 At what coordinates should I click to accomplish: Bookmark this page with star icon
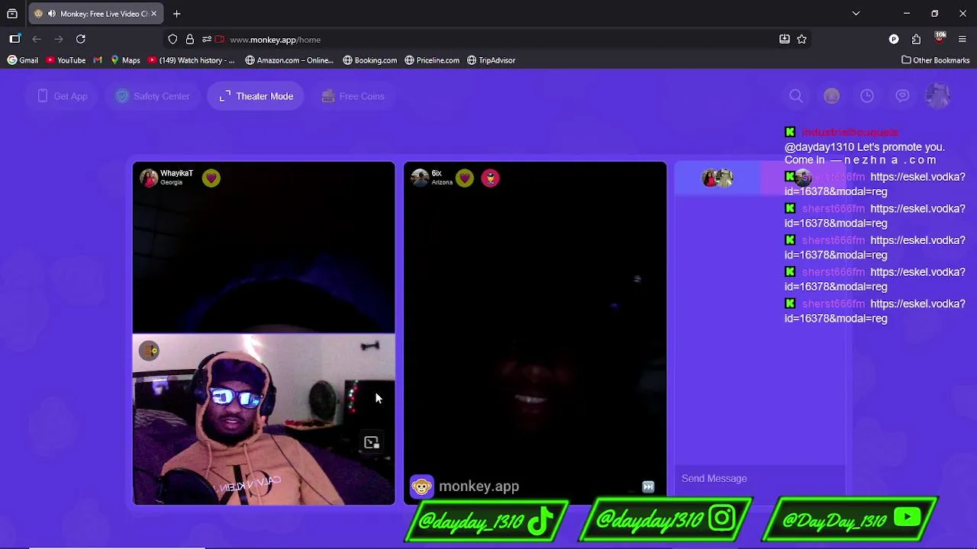(801, 39)
